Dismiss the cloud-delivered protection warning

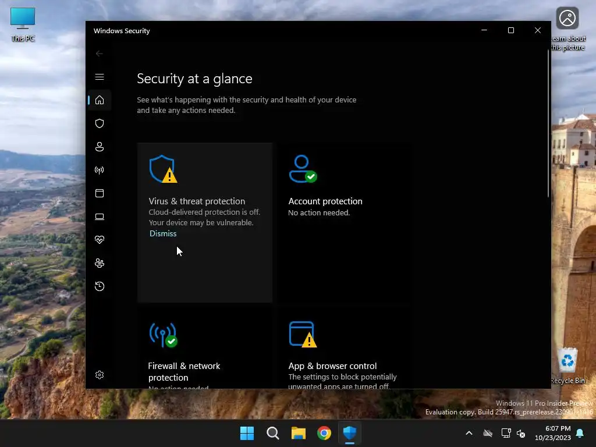pos(163,233)
